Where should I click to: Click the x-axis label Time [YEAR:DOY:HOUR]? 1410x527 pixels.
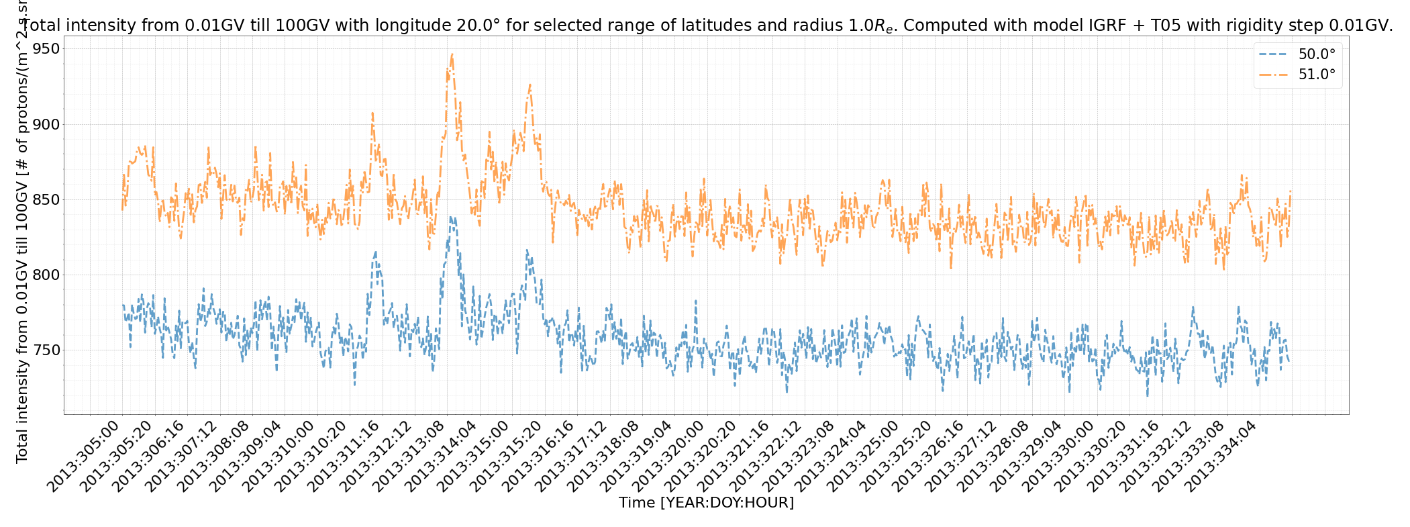[706, 503]
